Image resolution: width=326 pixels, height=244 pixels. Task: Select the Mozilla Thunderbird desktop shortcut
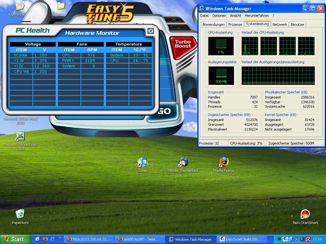[183, 162]
